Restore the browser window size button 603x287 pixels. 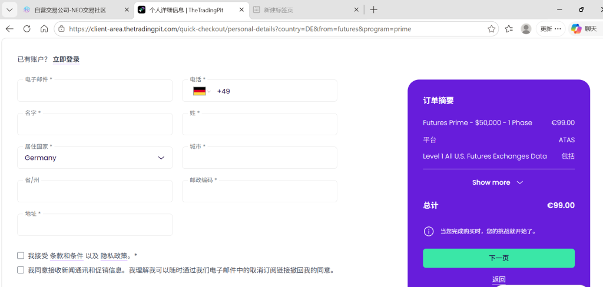(581, 9)
